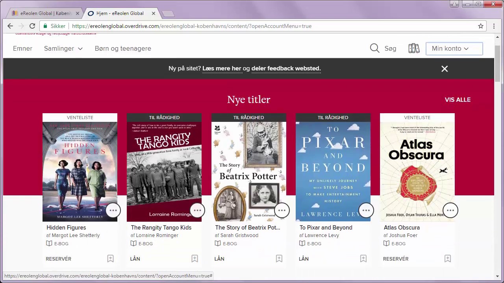Open The Story of Beatrix Potter cover
The height and width of the screenshot is (283, 504).
(x=249, y=172)
